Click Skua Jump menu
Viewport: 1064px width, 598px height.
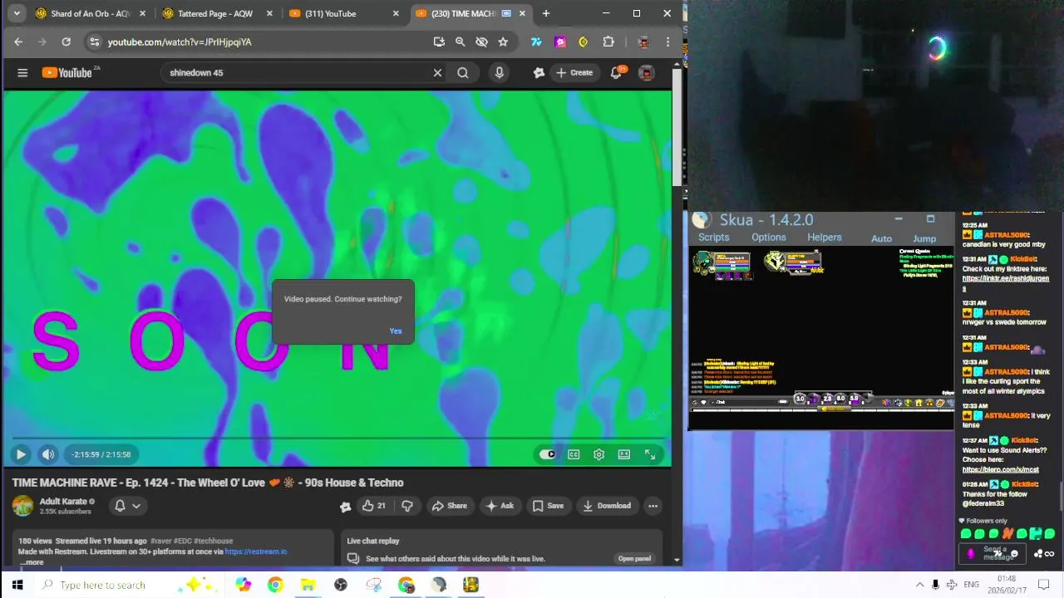tap(924, 238)
